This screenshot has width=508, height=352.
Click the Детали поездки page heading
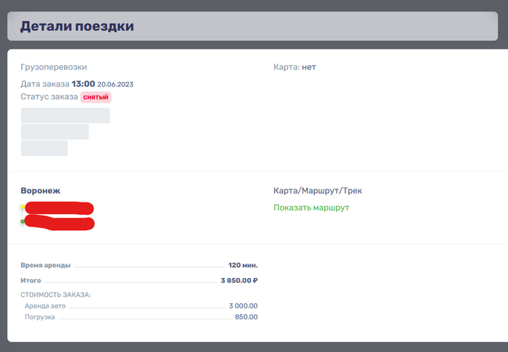[x=77, y=26]
